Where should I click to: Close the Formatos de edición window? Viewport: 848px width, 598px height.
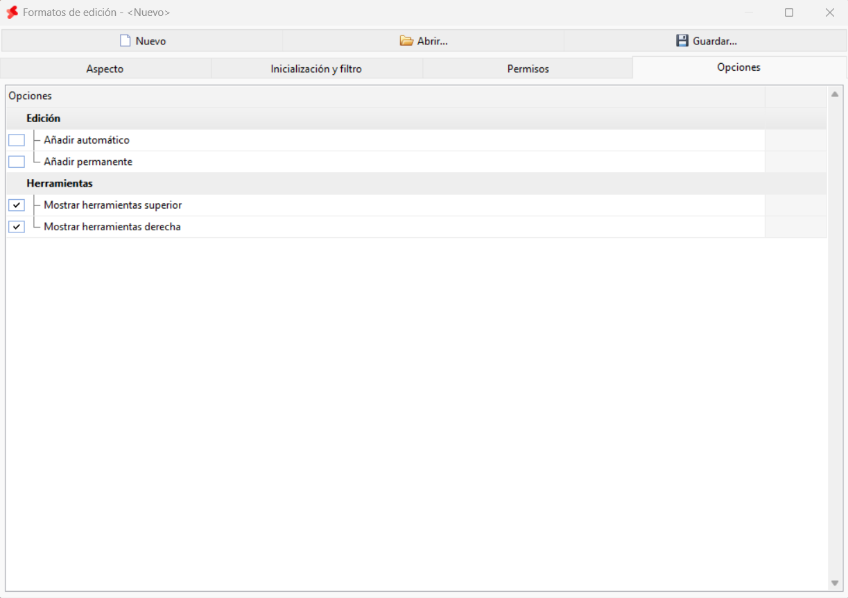(x=830, y=12)
